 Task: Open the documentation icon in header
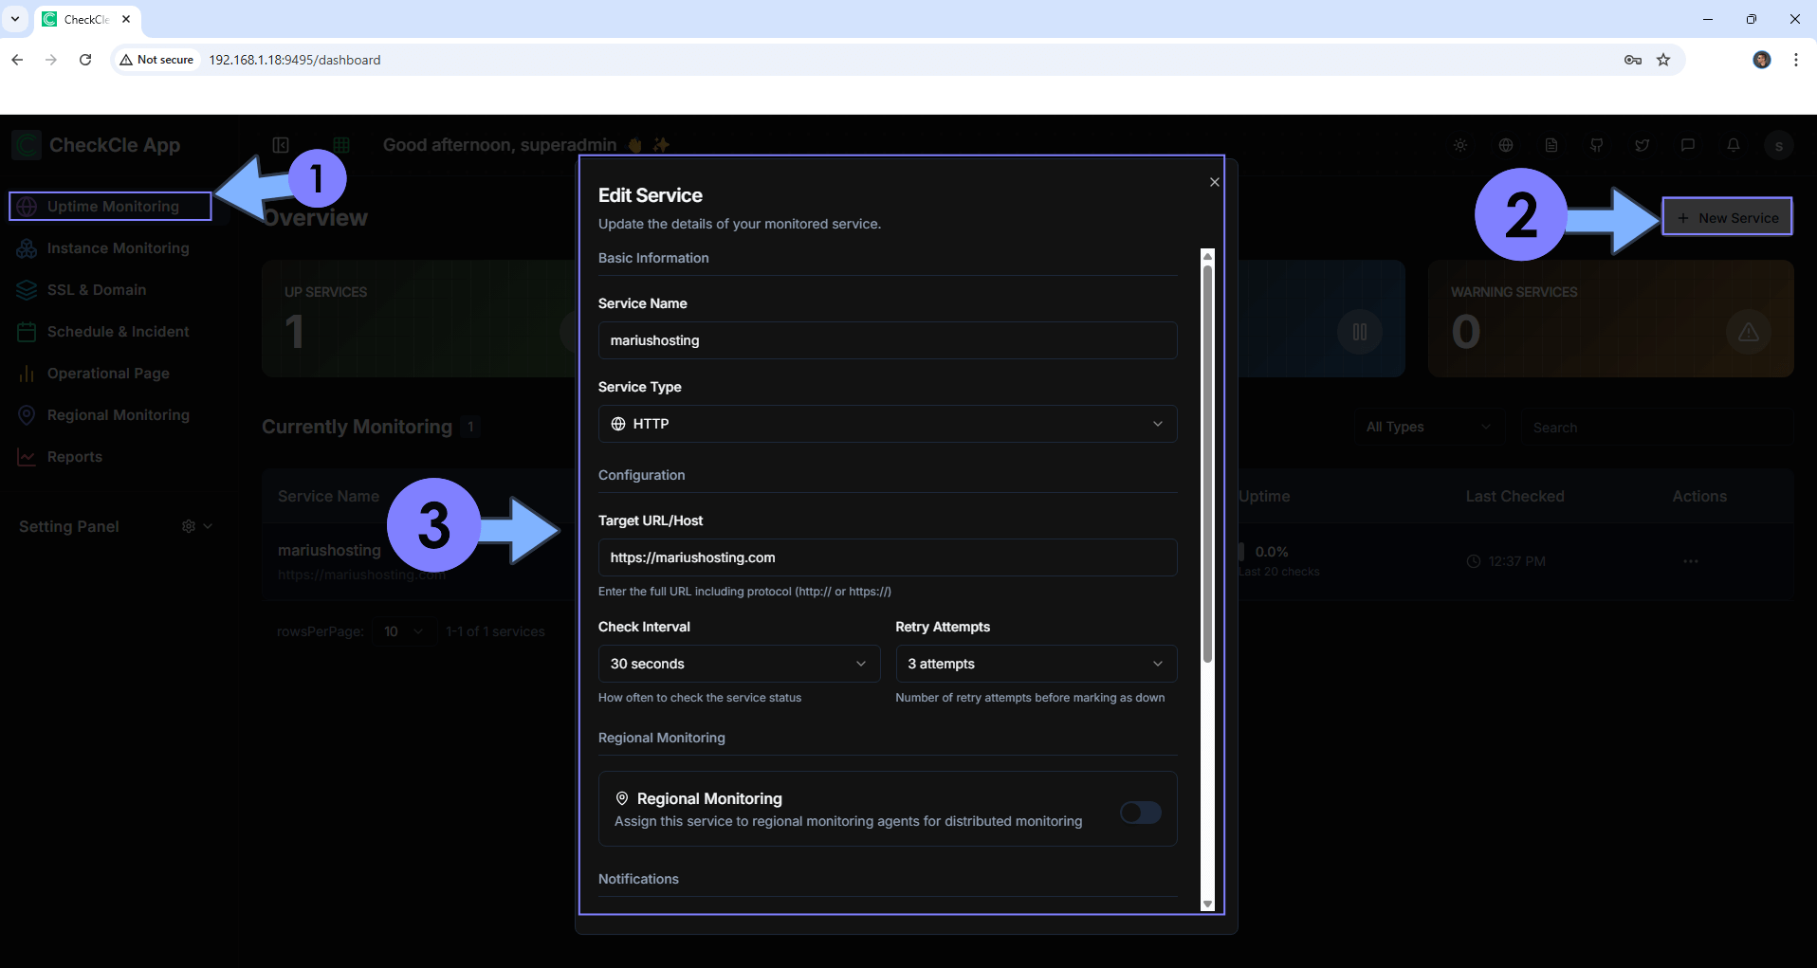1551,145
